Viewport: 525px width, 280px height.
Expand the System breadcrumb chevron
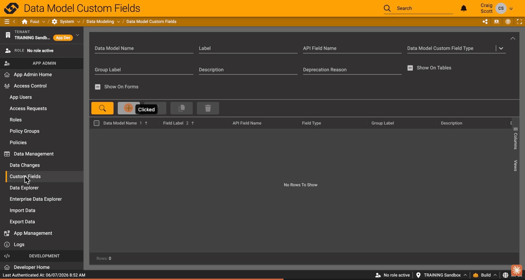(x=78, y=22)
